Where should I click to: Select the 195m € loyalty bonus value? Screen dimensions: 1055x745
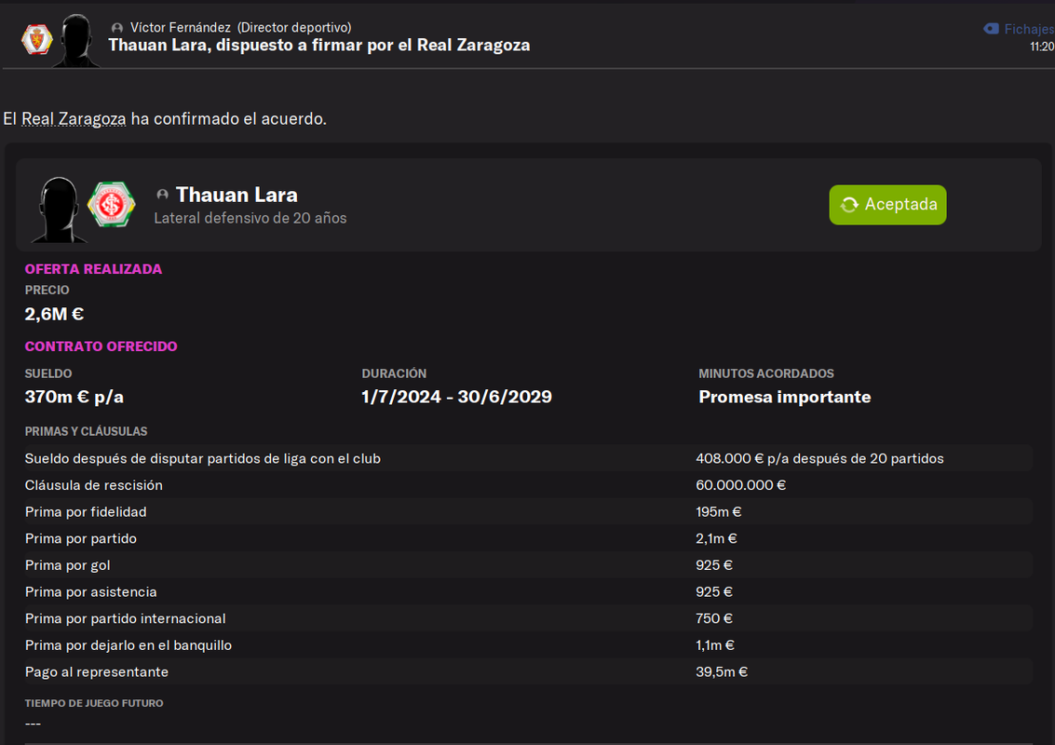click(x=719, y=512)
